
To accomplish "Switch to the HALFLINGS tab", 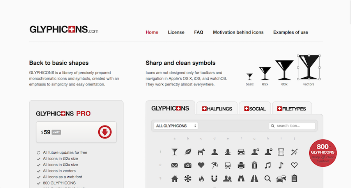I will (x=216, y=109).
